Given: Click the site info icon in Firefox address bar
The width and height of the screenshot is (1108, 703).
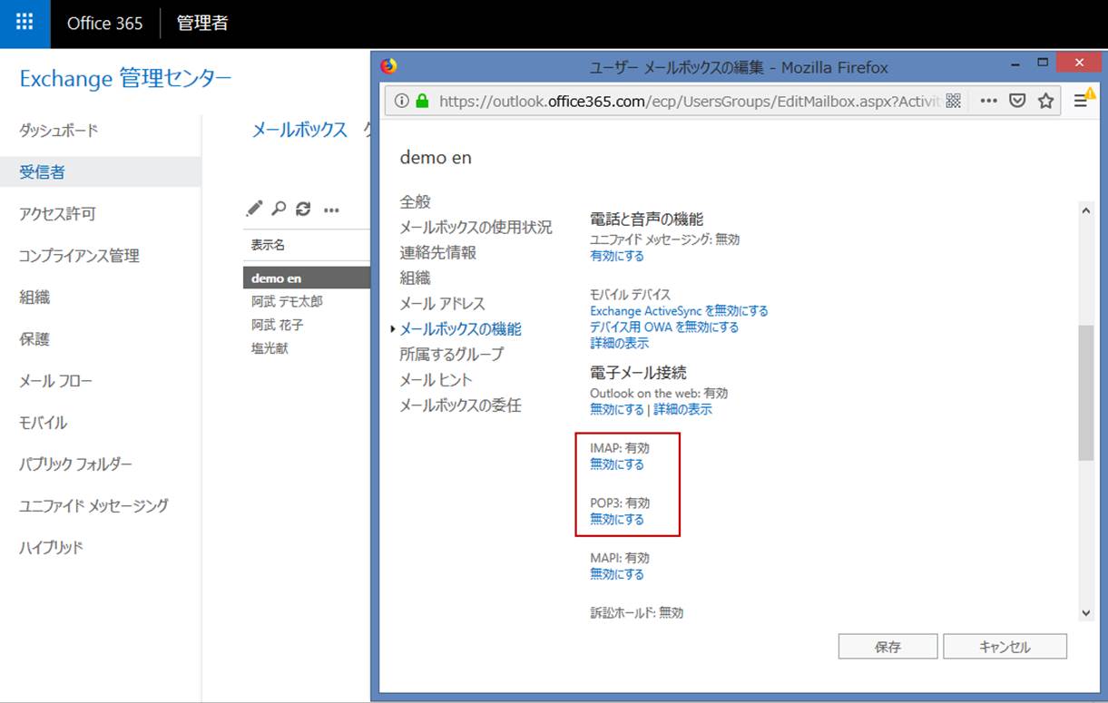Looking at the screenshot, I should click(x=402, y=102).
